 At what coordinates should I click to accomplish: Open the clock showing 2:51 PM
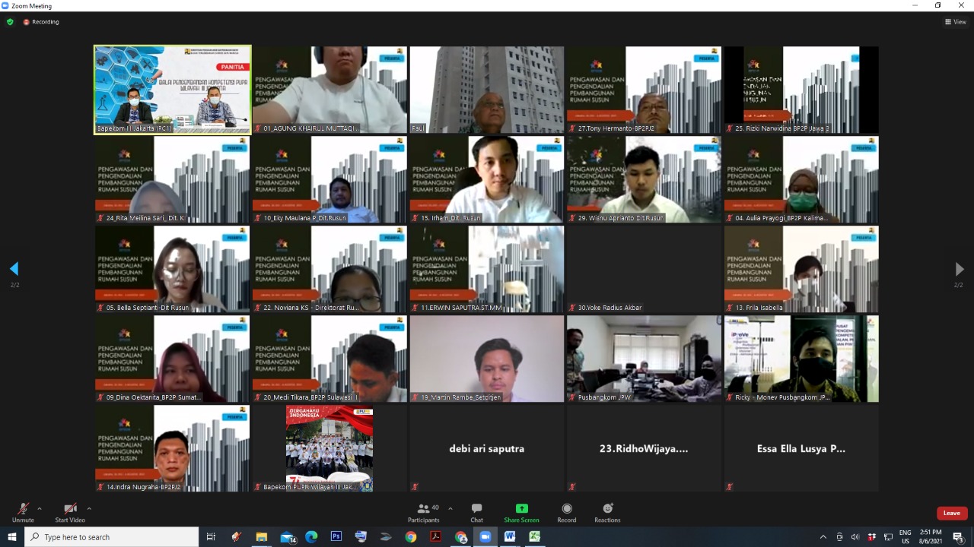pyautogui.click(x=931, y=537)
